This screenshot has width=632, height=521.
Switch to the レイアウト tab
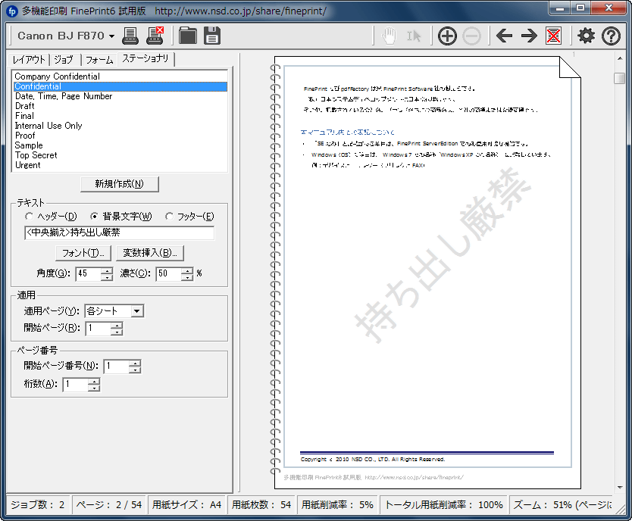click(29, 60)
